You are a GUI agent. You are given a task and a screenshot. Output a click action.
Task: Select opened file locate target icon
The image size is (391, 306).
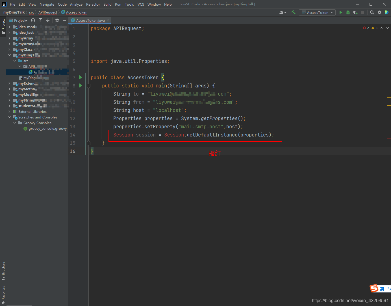pyautogui.click(x=33, y=20)
